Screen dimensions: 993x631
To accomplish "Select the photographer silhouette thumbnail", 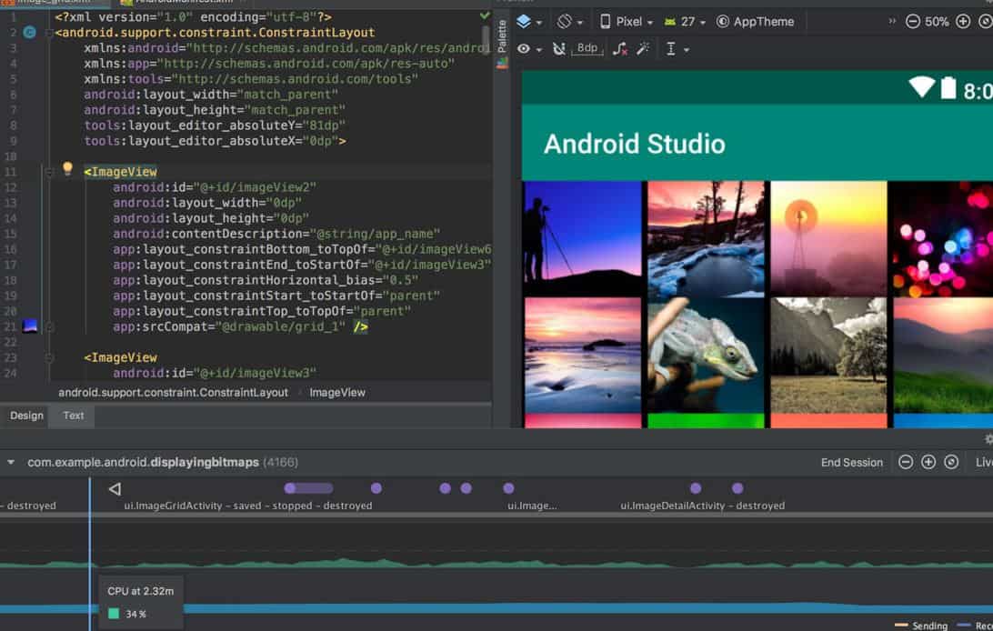I will 583,238.
